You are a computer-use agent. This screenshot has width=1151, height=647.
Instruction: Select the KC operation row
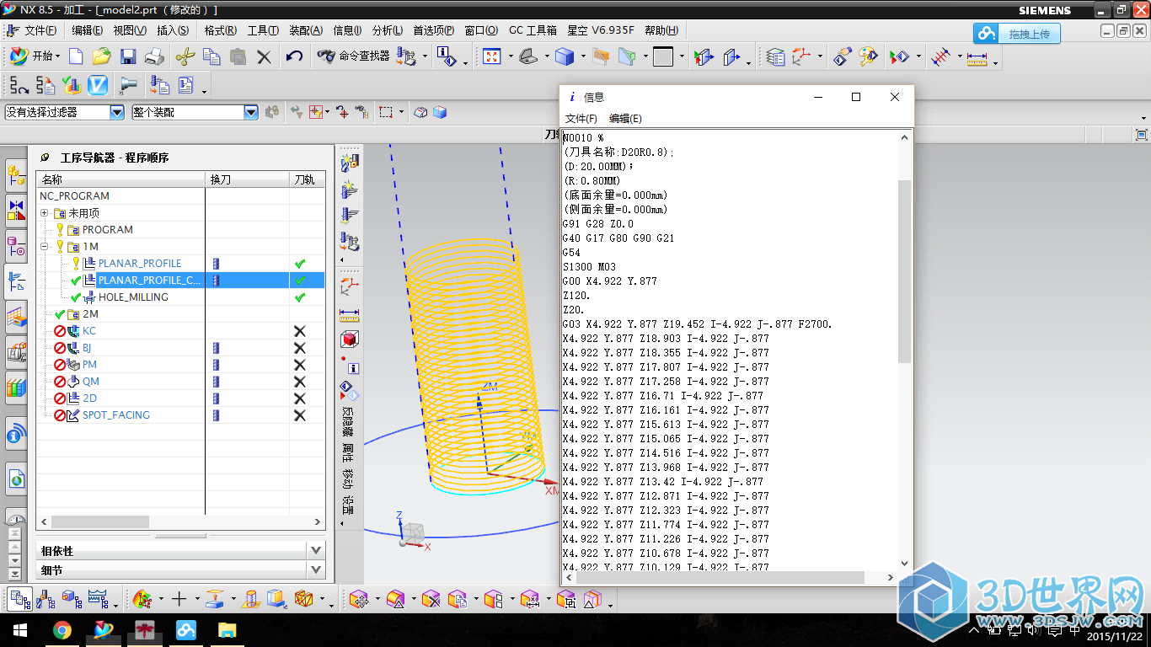coord(89,331)
